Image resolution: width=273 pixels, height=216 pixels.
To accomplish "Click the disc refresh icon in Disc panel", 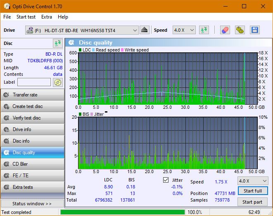I will pyautogui.click(x=57, y=43).
